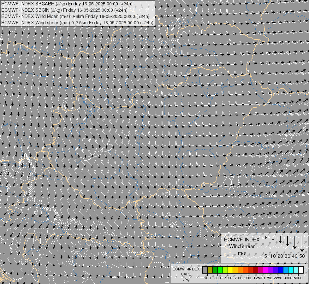Click the '20' wind shear scale label
The image size is (309, 284).
coord(280,256)
